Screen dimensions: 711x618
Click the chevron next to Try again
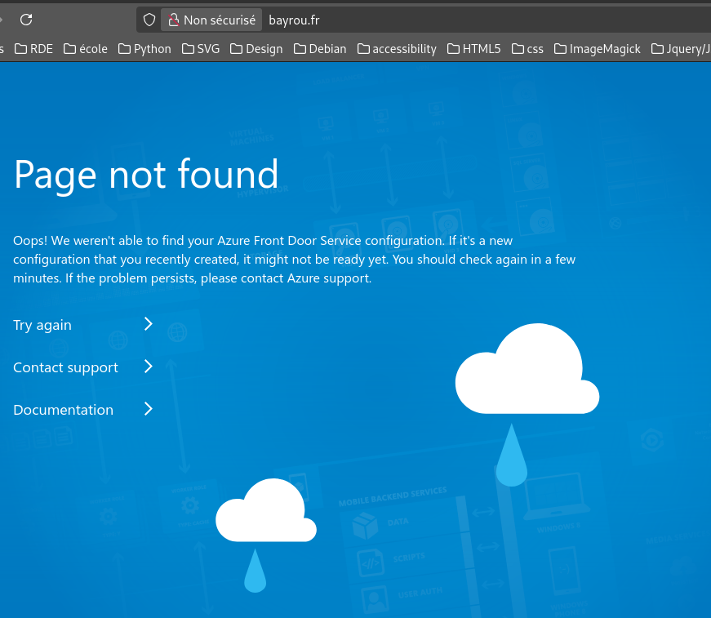[149, 324]
